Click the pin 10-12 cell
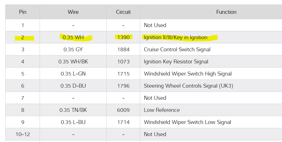Image resolution: width=282 pixels, height=142 pixels. coord(22,134)
